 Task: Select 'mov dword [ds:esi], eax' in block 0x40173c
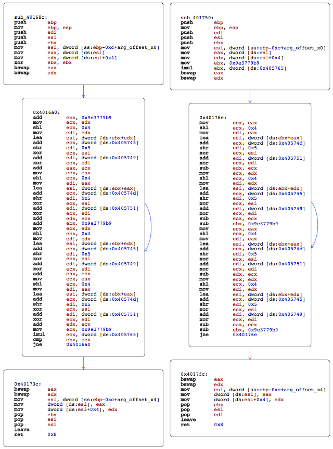point(59,404)
